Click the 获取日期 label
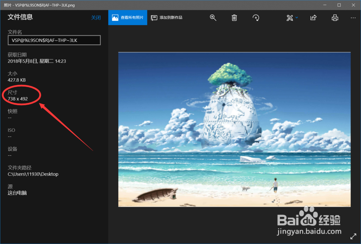361x244 pixels. coord(17,55)
